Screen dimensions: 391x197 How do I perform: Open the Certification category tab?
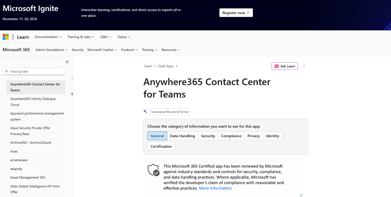coord(161,146)
